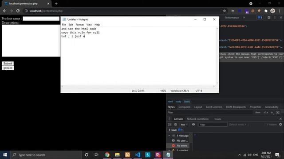Open Notepad Edit menu
284x159 pixels.
click(71, 25)
